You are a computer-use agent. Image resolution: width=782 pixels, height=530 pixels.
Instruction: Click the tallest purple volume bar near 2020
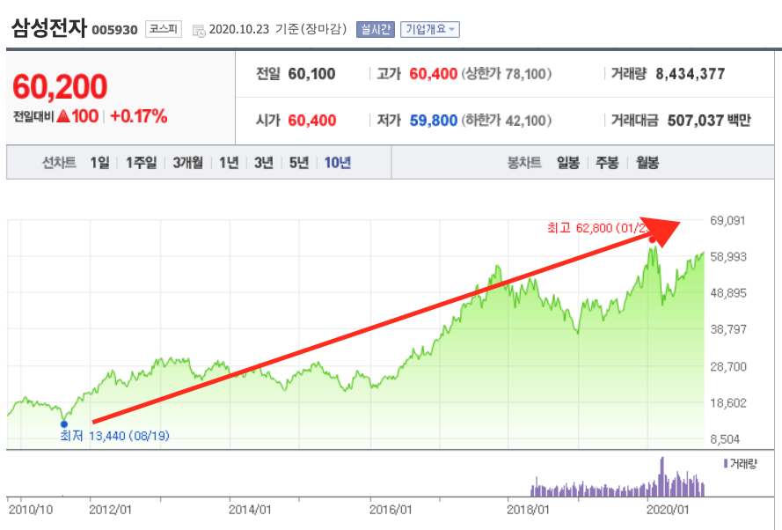661,476
